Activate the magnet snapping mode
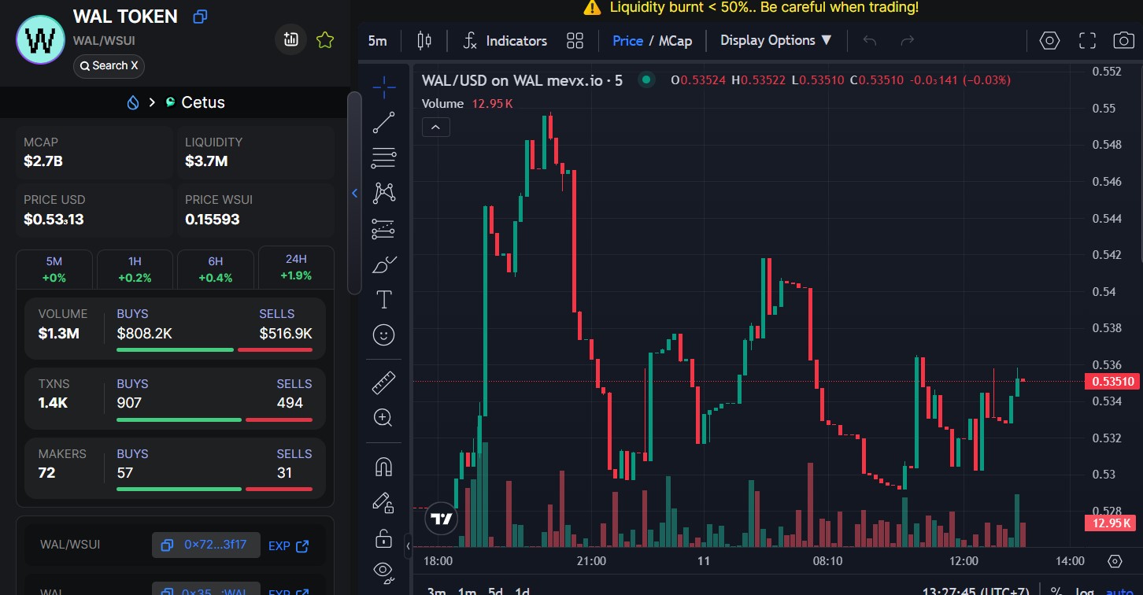Image resolution: width=1143 pixels, height=595 pixels. tap(383, 468)
